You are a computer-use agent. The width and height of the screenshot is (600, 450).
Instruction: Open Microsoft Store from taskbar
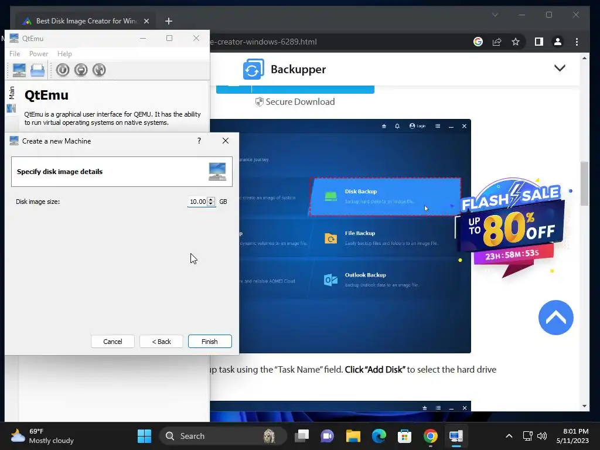[404, 436]
